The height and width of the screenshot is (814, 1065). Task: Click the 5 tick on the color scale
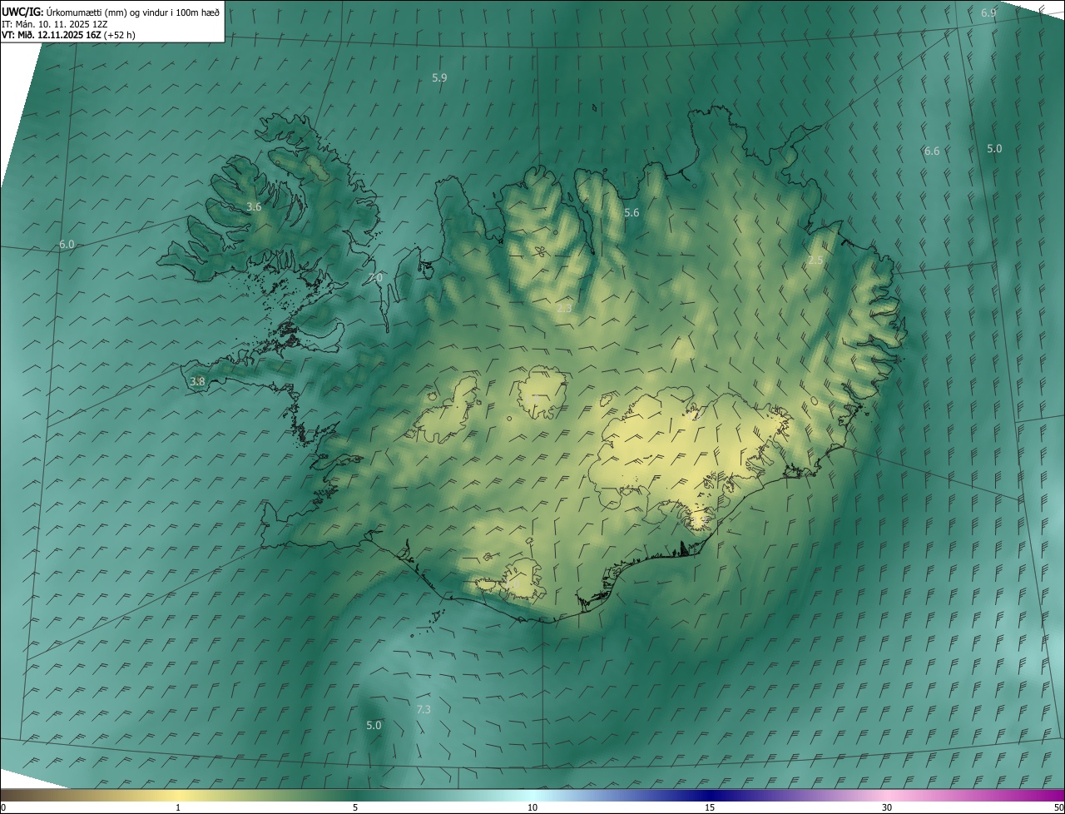355,807
